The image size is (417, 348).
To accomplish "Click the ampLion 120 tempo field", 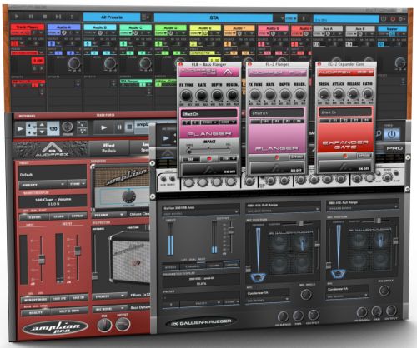I will click(x=53, y=128).
